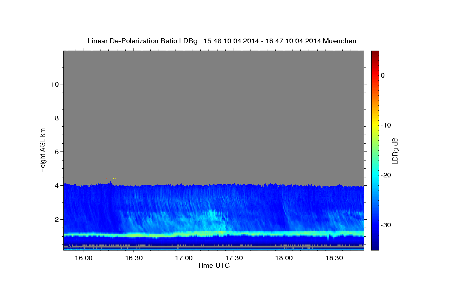Click the colorbar tick label "-20"
This screenshot has width=450, height=300.
(386, 175)
